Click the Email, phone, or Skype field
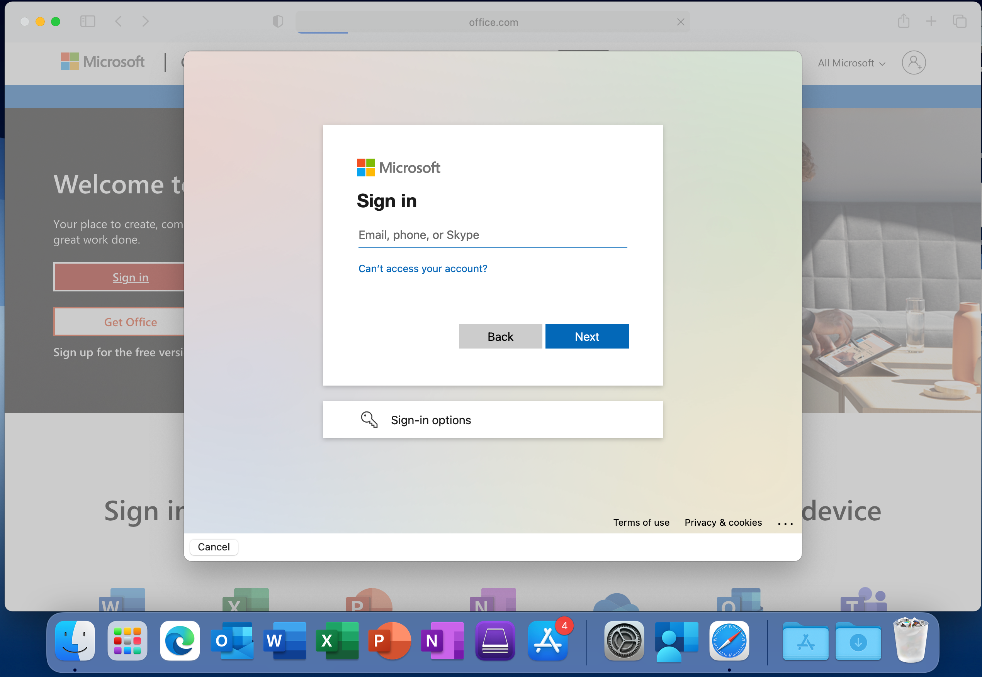The width and height of the screenshot is (982, 677). point(493,235)
